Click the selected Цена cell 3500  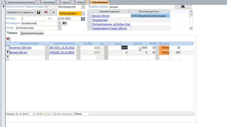tap(118, 48)
